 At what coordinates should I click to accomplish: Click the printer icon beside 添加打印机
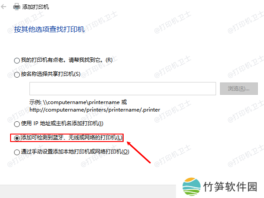point(17,7)
